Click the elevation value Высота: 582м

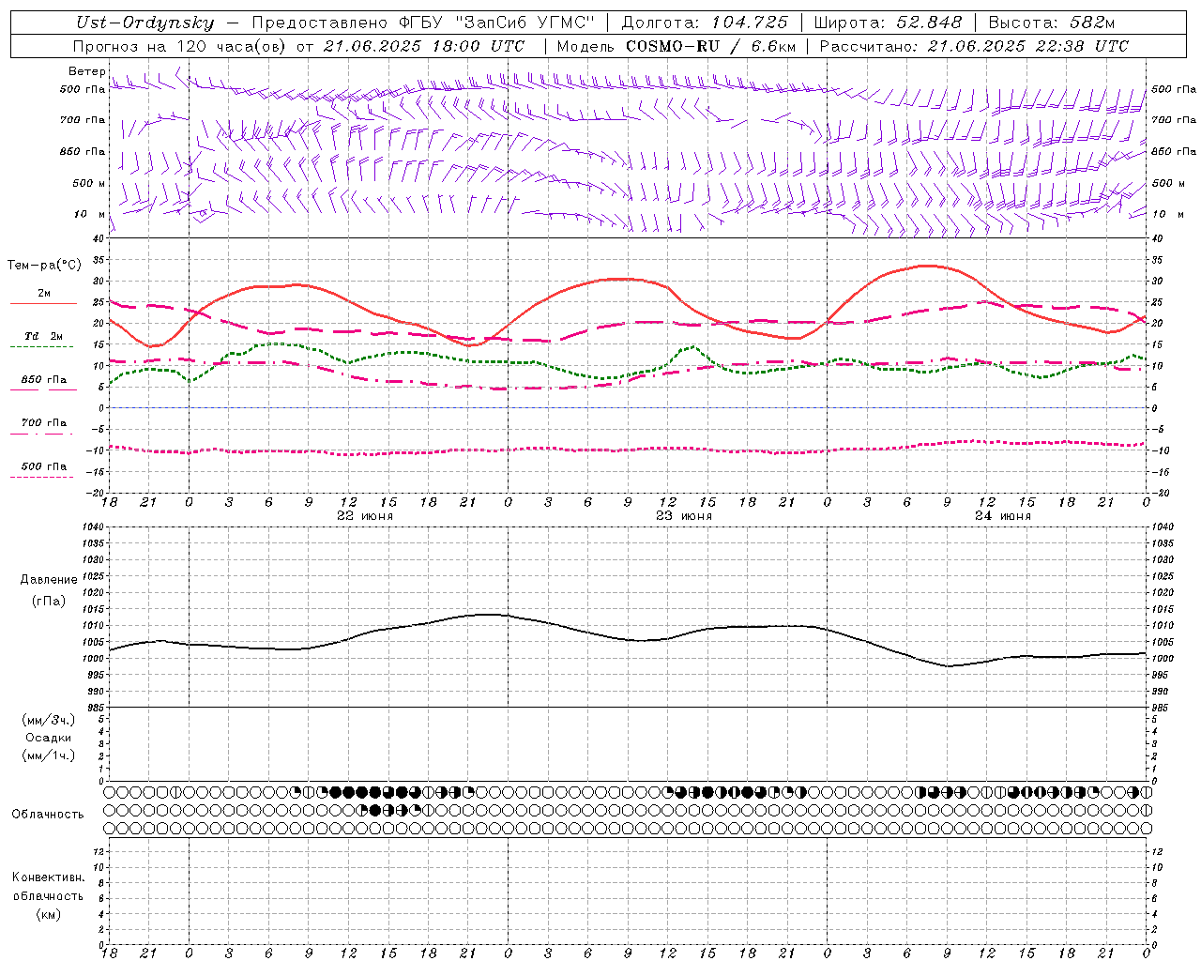point(1052,23)
